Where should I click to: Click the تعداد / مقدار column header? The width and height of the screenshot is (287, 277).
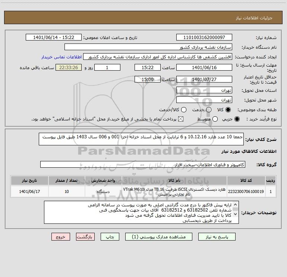[67, 180]
